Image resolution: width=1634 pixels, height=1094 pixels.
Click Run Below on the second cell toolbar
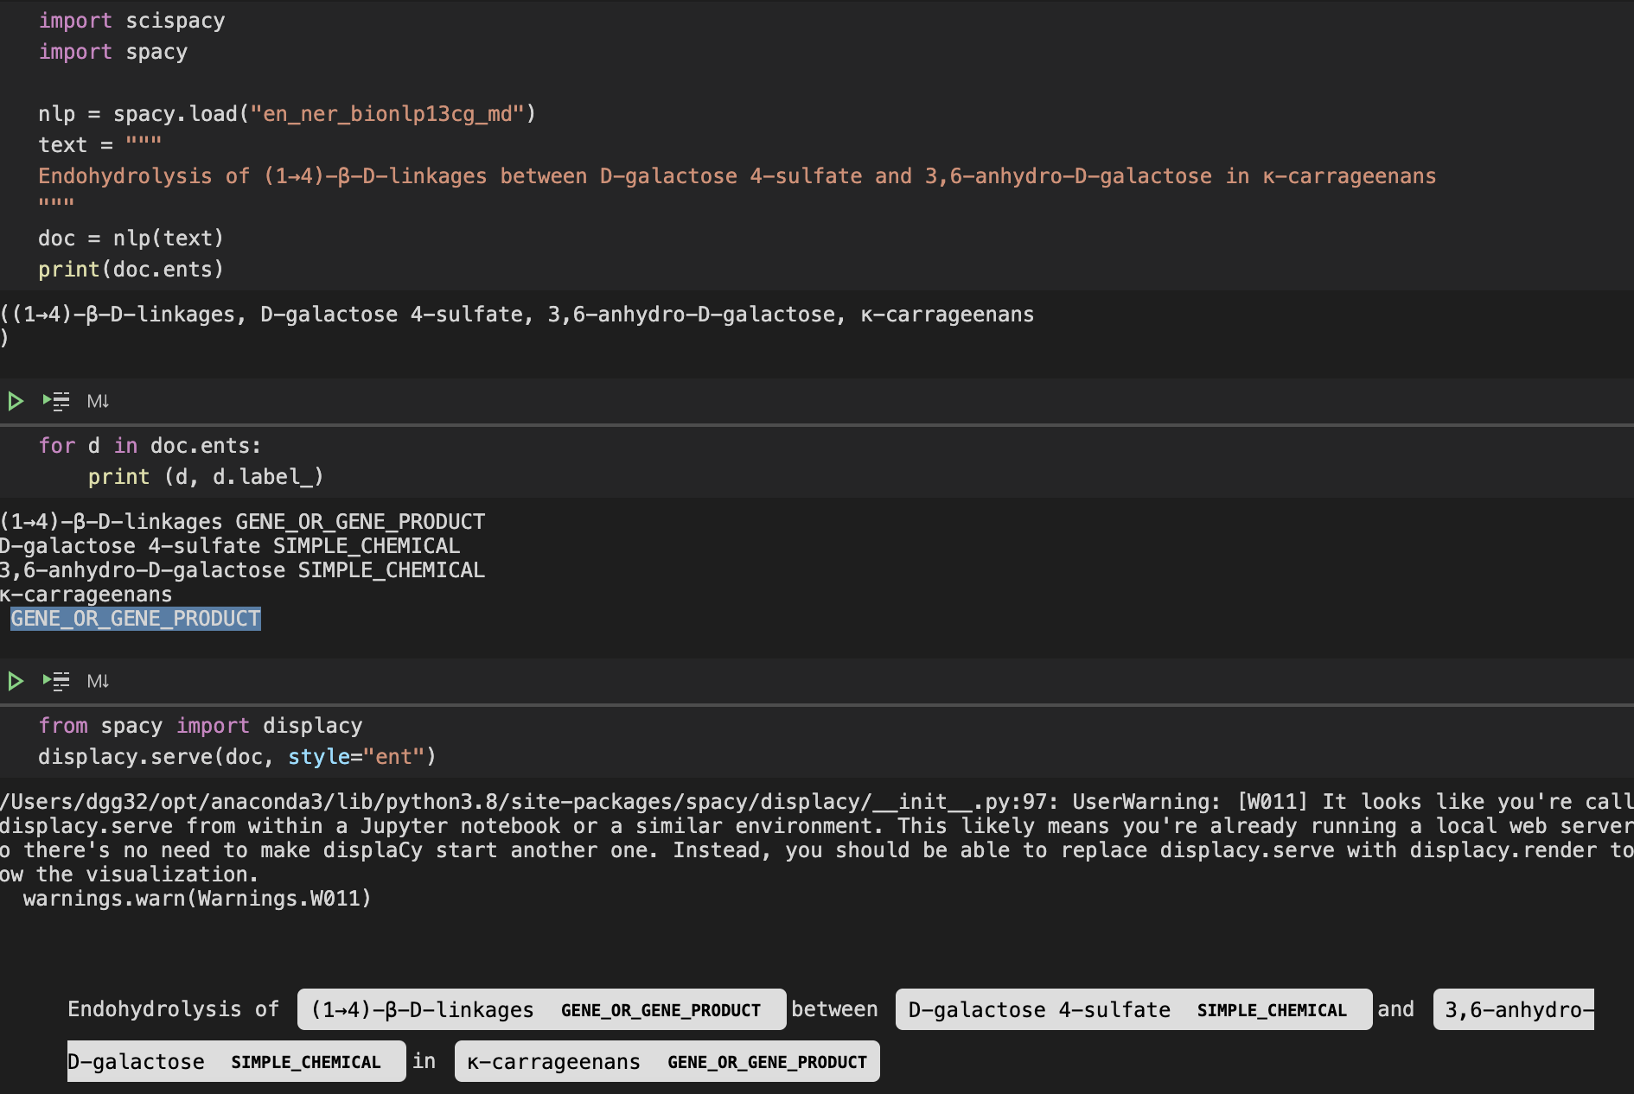pyautogui.click(x=55, y=400)
